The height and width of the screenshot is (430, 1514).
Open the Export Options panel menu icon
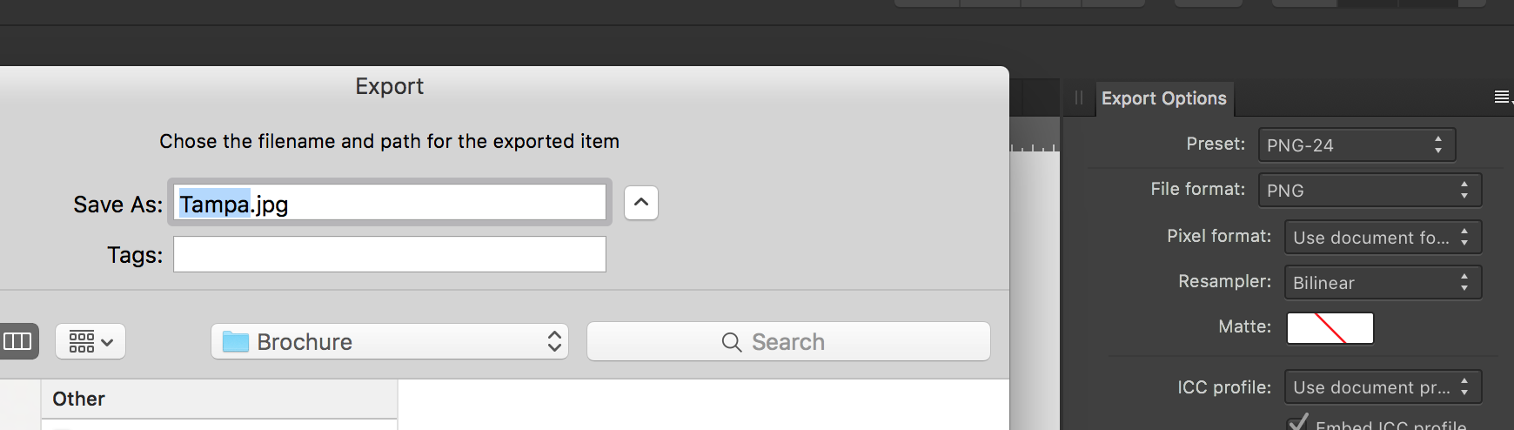pyautogui.click(x=1502, y=97)
